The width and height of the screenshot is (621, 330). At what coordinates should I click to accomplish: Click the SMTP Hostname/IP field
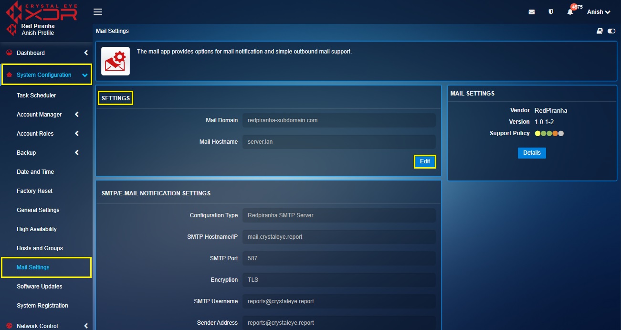click(339, 237)
